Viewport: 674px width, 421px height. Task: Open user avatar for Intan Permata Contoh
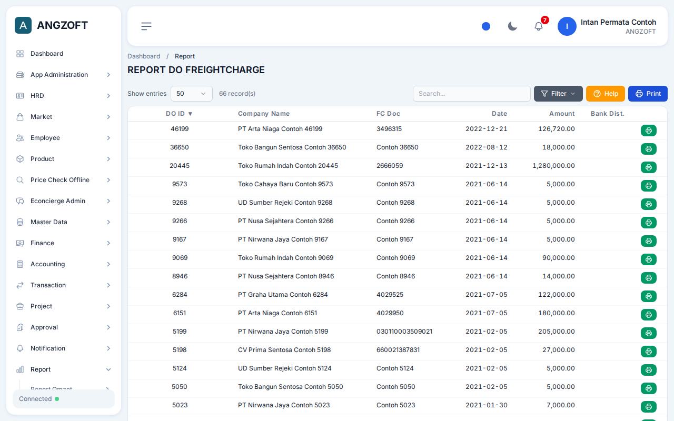coord(567,26)
